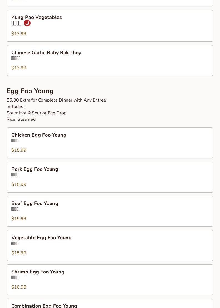Select Chinese Garlic Baby Bok choy dish

46,53
